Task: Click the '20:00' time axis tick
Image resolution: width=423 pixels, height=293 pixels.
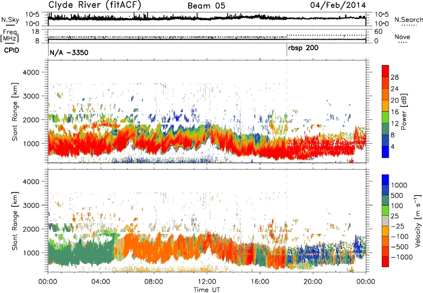Action: [x=312, y=282]
